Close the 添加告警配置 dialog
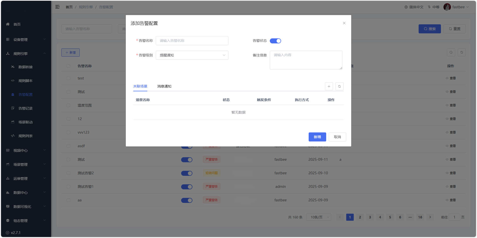 pos(344,23)
